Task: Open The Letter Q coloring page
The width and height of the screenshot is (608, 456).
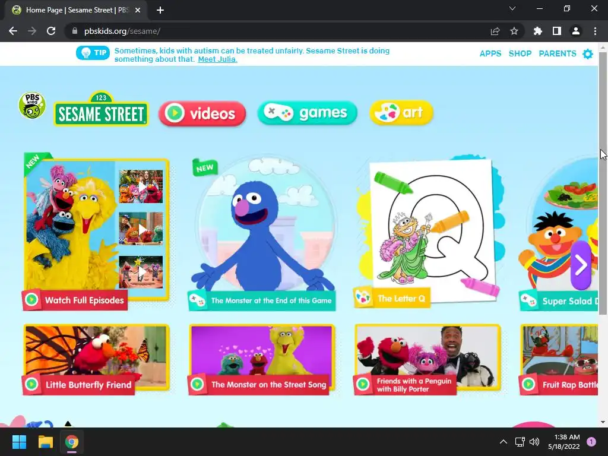Action: coord(429,232)
